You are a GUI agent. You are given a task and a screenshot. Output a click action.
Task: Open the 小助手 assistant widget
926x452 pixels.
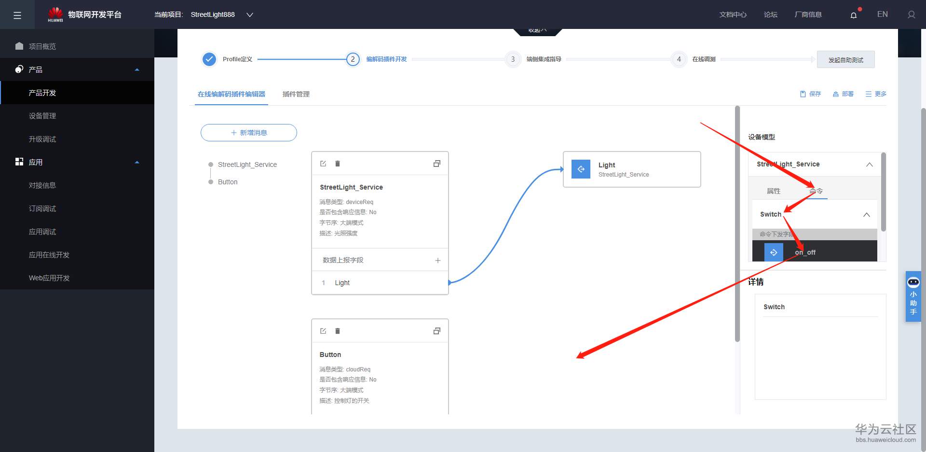pyautogui.click(x=913, y=296)
